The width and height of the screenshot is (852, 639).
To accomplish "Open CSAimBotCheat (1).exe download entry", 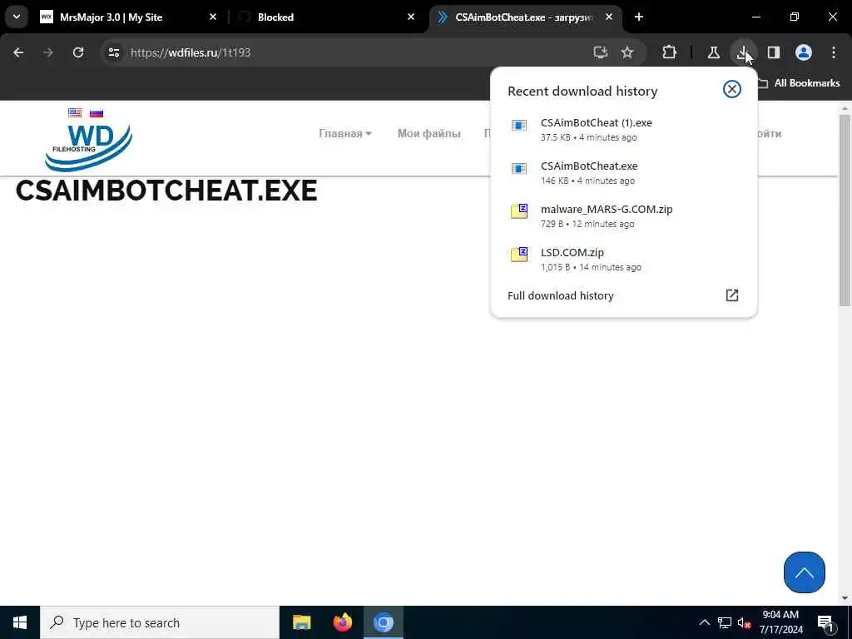I will pyautogui.click(x=623, y=129).
